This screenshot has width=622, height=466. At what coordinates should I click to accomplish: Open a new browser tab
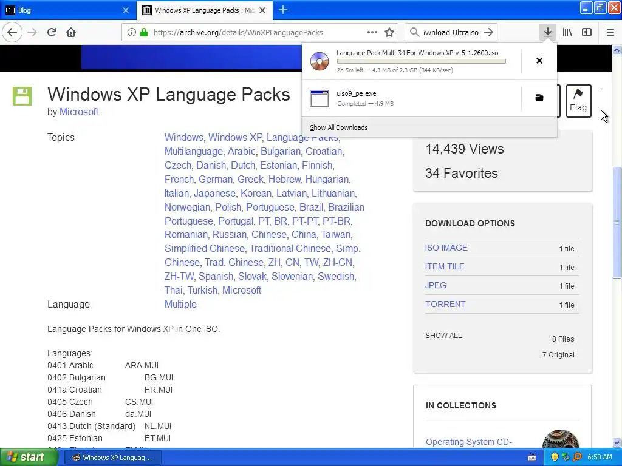pyautogui.click(x=283, y=10)
